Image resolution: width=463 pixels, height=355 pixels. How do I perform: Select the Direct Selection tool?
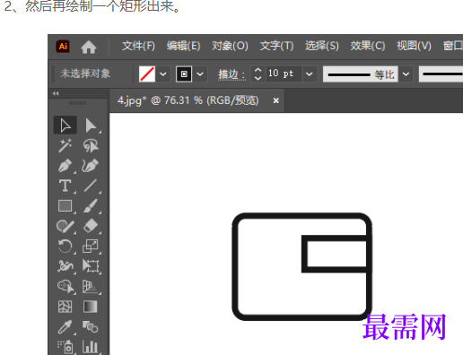pyautogui.click(x=91, y=126)
